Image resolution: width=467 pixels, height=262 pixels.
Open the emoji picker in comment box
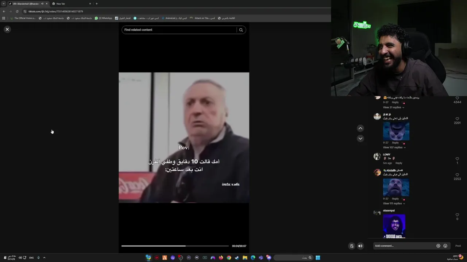click(445, 246)
